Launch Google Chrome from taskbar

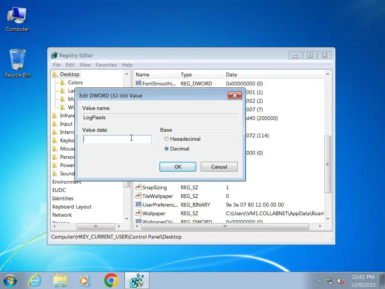coord(111,280)
